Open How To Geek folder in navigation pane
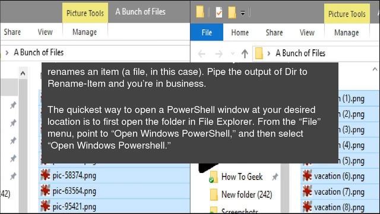This screenshot has width=380, height=214. tap(242, 177)
